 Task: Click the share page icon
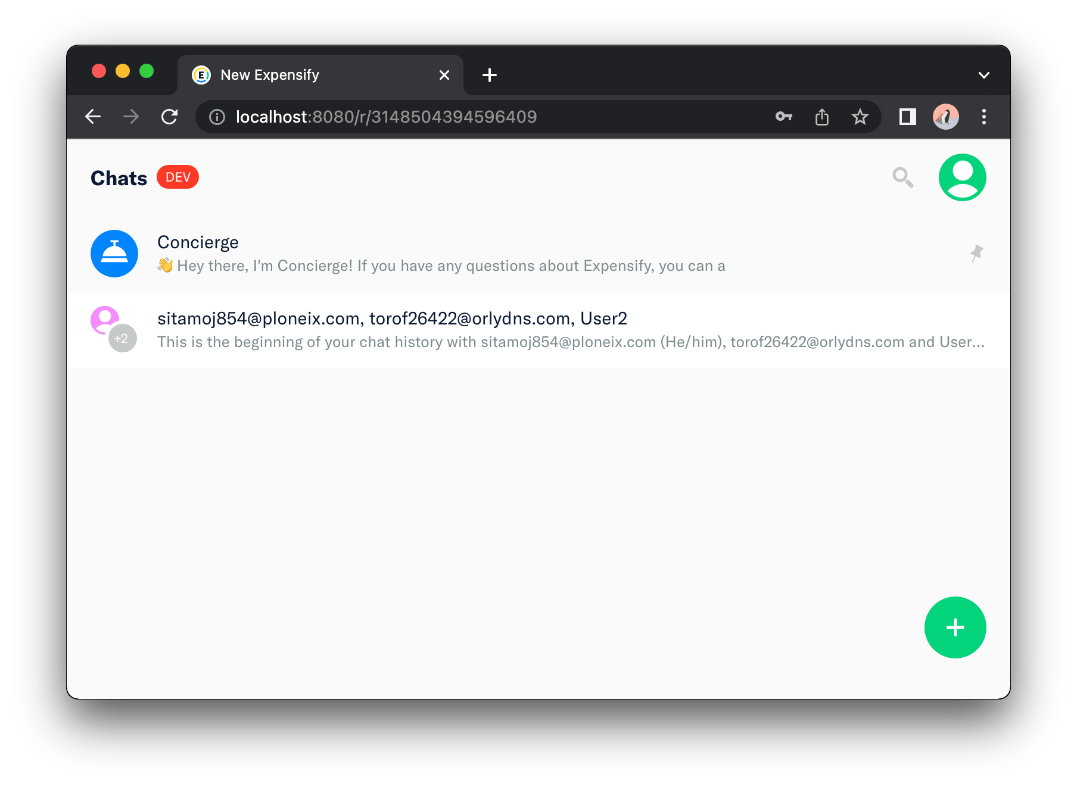pyautogui.click(x=822, y=117)
